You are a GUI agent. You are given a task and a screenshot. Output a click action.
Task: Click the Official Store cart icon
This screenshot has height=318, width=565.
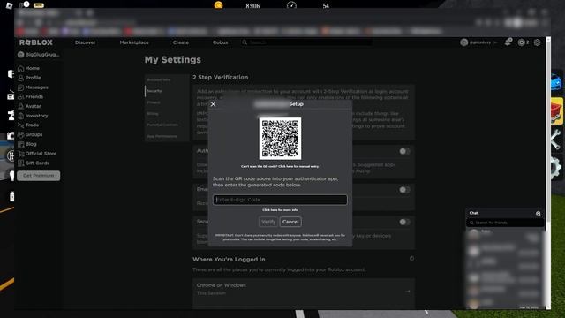pyautogui.click(x=21, y=154)
